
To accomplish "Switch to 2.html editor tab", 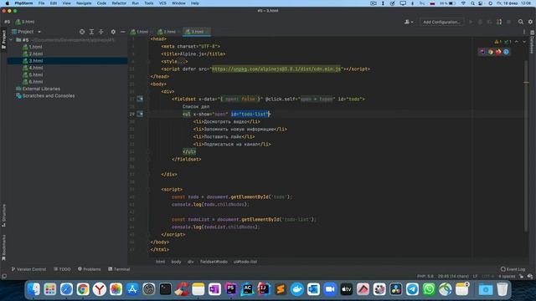I will tap(167, 32).
